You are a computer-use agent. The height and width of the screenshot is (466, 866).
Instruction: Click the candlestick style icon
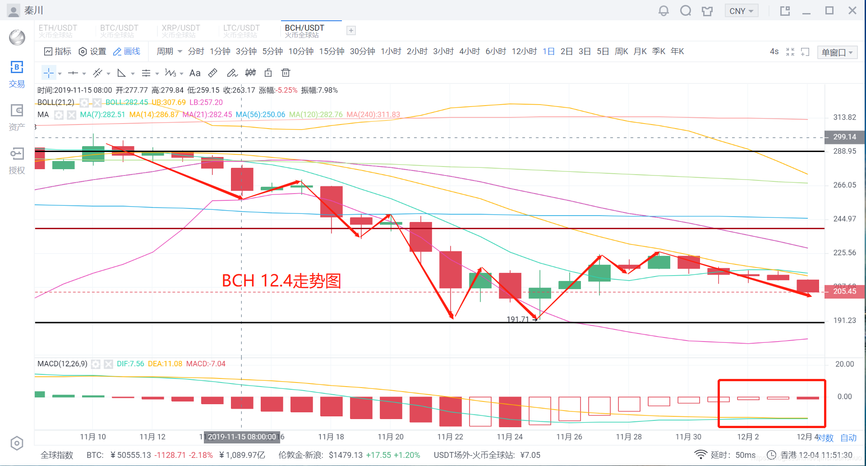click(250, 73)
